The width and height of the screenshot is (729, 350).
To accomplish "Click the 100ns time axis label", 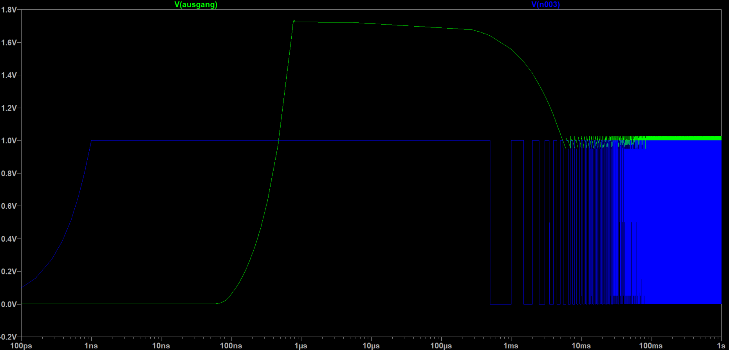I will point(231,346).
